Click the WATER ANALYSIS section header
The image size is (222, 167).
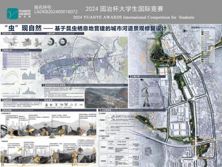[147, 77]
